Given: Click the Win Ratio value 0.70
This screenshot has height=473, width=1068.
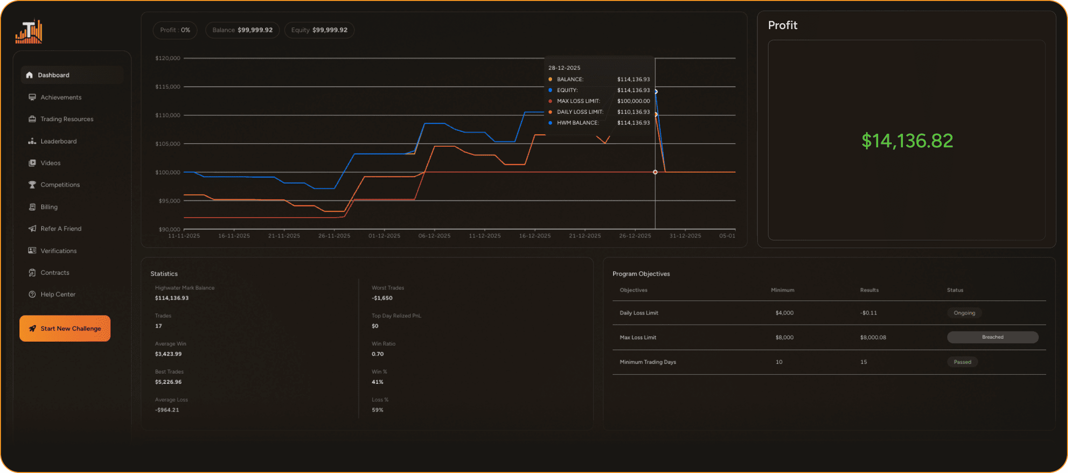Looking at the screenshot, I should [378, 354].
